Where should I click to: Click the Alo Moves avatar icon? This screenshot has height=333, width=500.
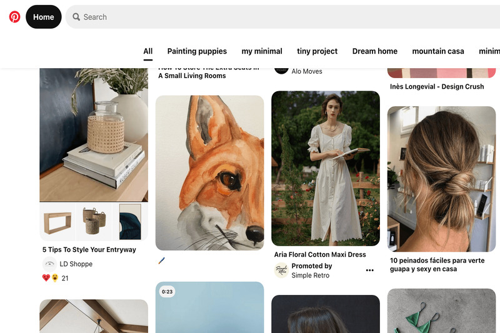tap(281, 69)
